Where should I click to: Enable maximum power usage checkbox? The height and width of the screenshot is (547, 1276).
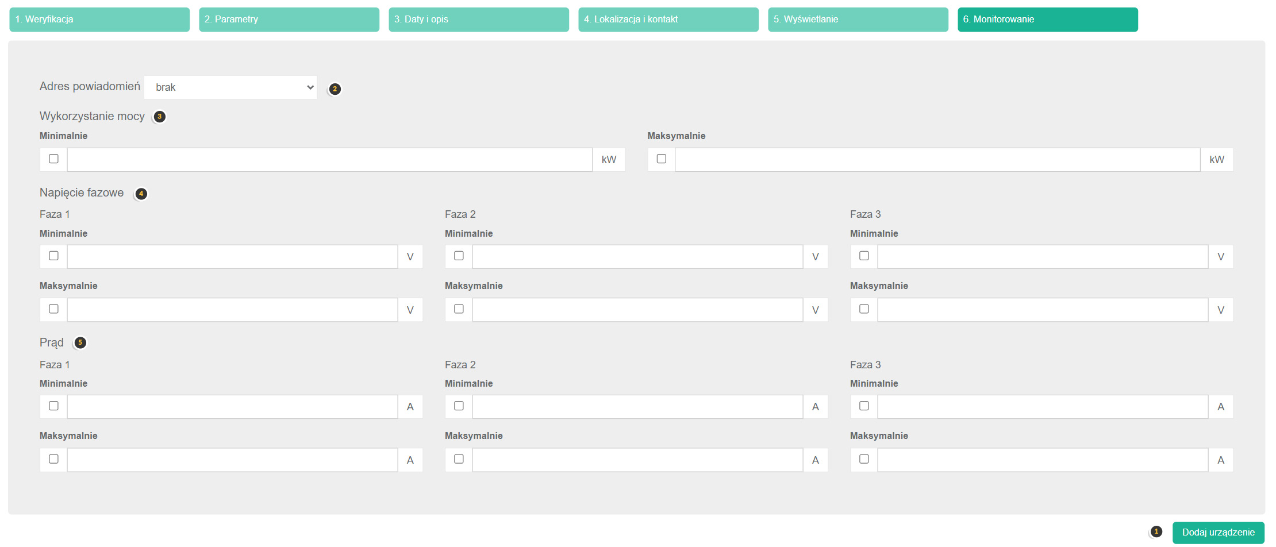point(662,159)
